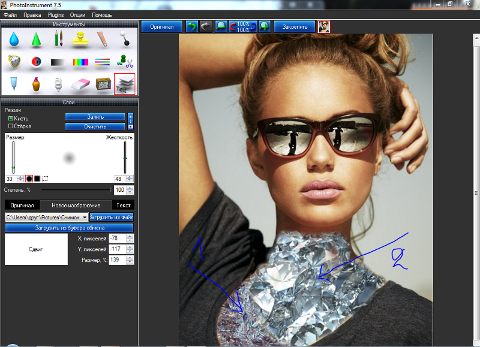
Task: Open the image path dropdown
Action: tap(85, 218)
